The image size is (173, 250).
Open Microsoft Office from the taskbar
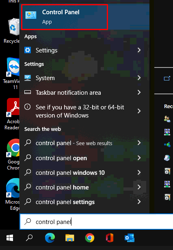tap(110, 238)
